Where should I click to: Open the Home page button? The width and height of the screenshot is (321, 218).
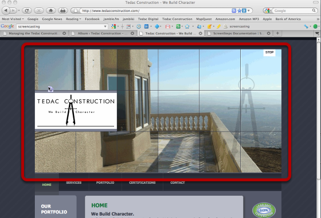51,10
